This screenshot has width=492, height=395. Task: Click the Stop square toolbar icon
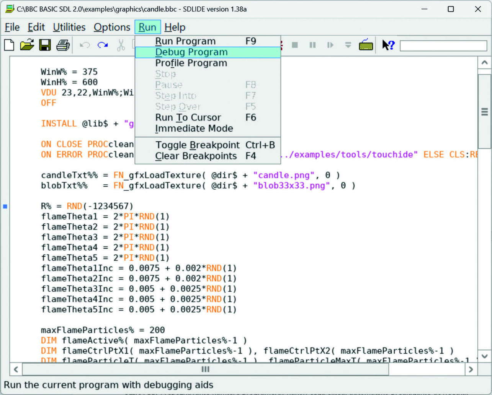tap(295, 45)
